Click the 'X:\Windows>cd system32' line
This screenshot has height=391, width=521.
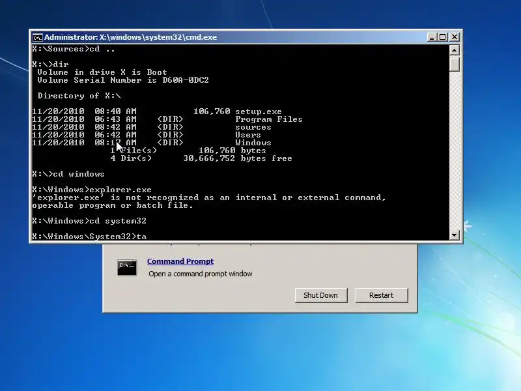[x=89, y=221]
